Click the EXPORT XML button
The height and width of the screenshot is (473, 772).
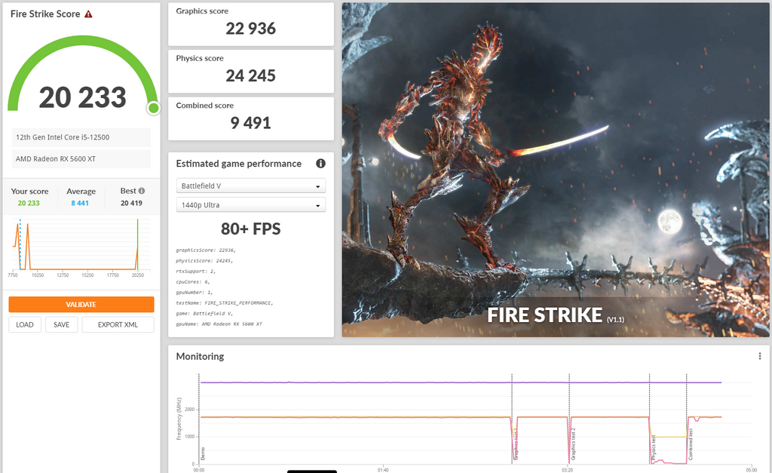(x=118, y=324)
